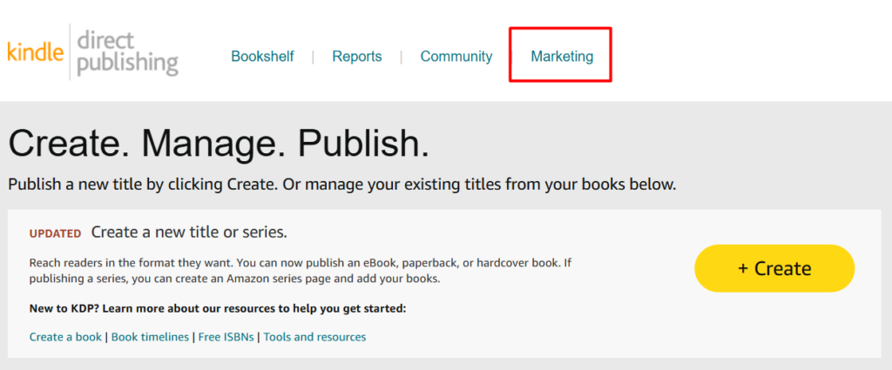Visit the 'Free ISBNs' link
892x370 pixels.
pyautogui.click(x=226, y=337)
